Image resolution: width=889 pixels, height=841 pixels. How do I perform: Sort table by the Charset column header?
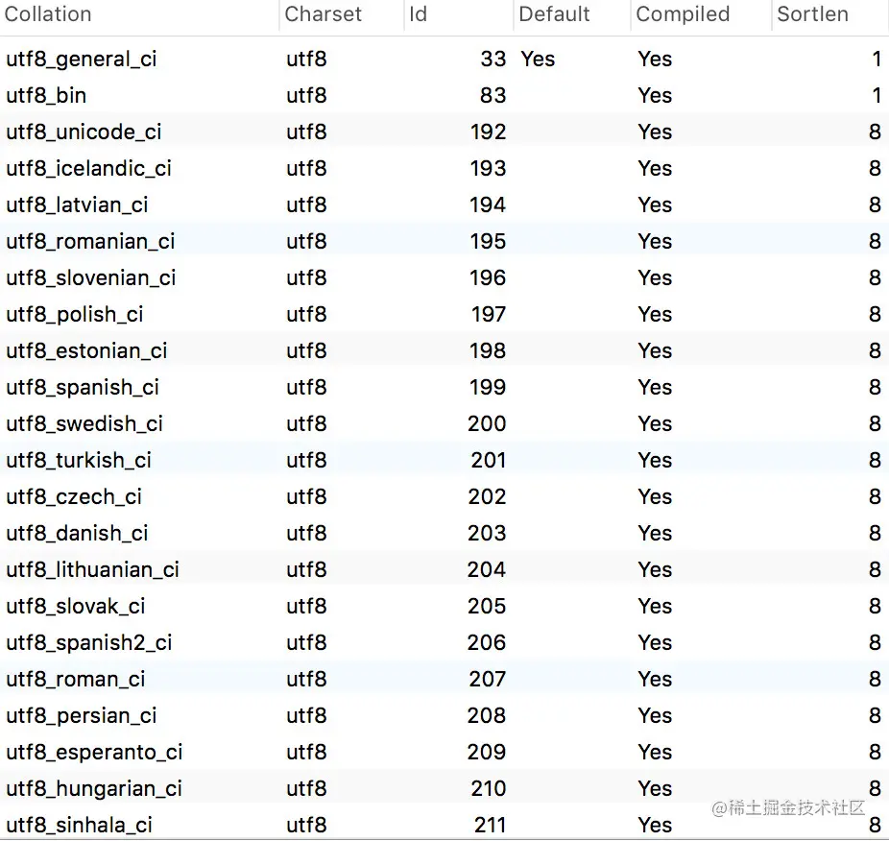pyautogui.click(x=324, y=14)
